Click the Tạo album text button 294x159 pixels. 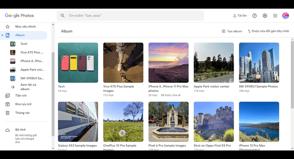(234, 31)
